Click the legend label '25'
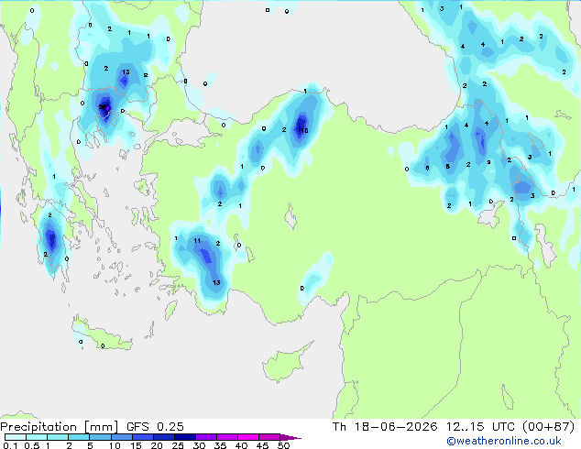581x449 pixels. pyautogui.click(x=178, y=445)
